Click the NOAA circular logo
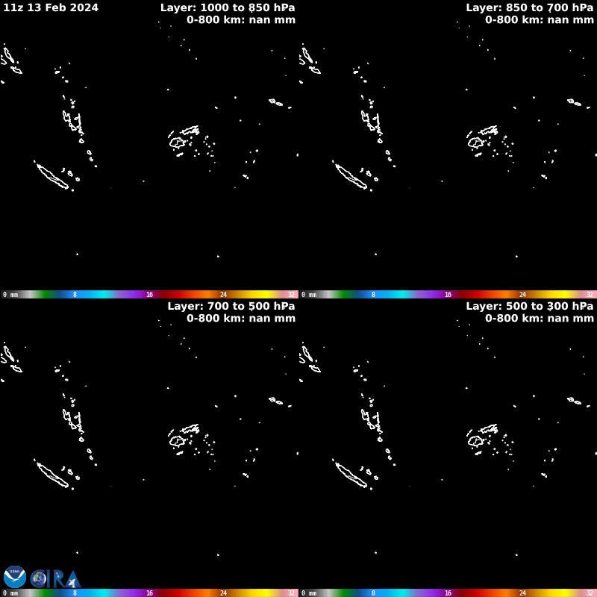597x597 pixels. coord(15,577)
